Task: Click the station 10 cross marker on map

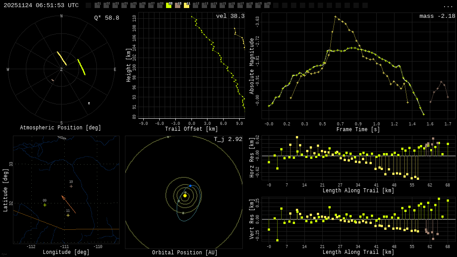Action: pyautogui.click(x=71, y=186)
